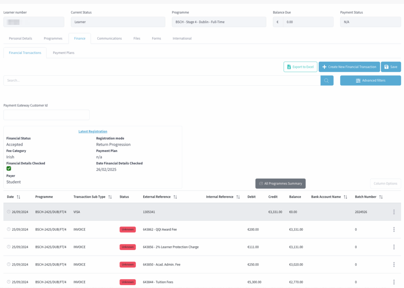Sort by Bank Account Name arrows

pyautogui.click(x=346, y=197)
